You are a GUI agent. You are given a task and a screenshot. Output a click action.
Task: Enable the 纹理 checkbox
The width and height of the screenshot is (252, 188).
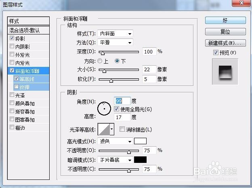(16, 87)
